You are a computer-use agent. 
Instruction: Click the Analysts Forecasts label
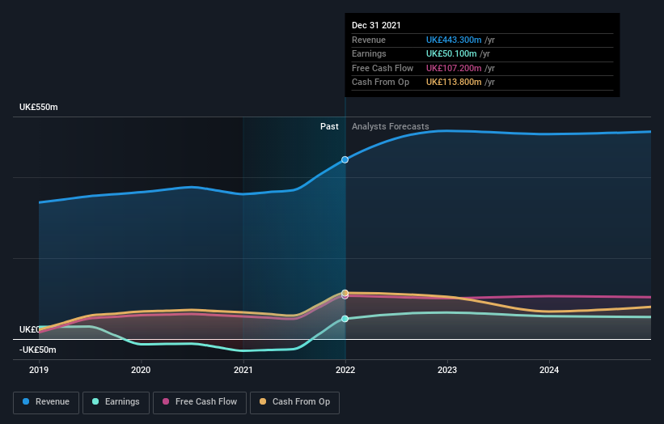pos(390,126)
